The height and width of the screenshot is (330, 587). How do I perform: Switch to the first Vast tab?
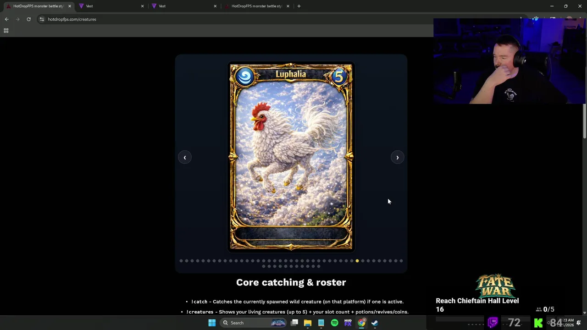[110, 6]
